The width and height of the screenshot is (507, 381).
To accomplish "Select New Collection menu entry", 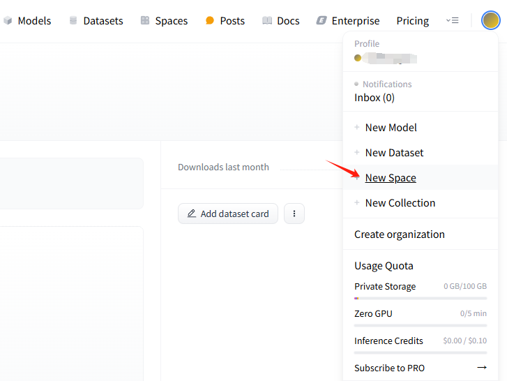I will pyautogui.click(x=400, y=203).
